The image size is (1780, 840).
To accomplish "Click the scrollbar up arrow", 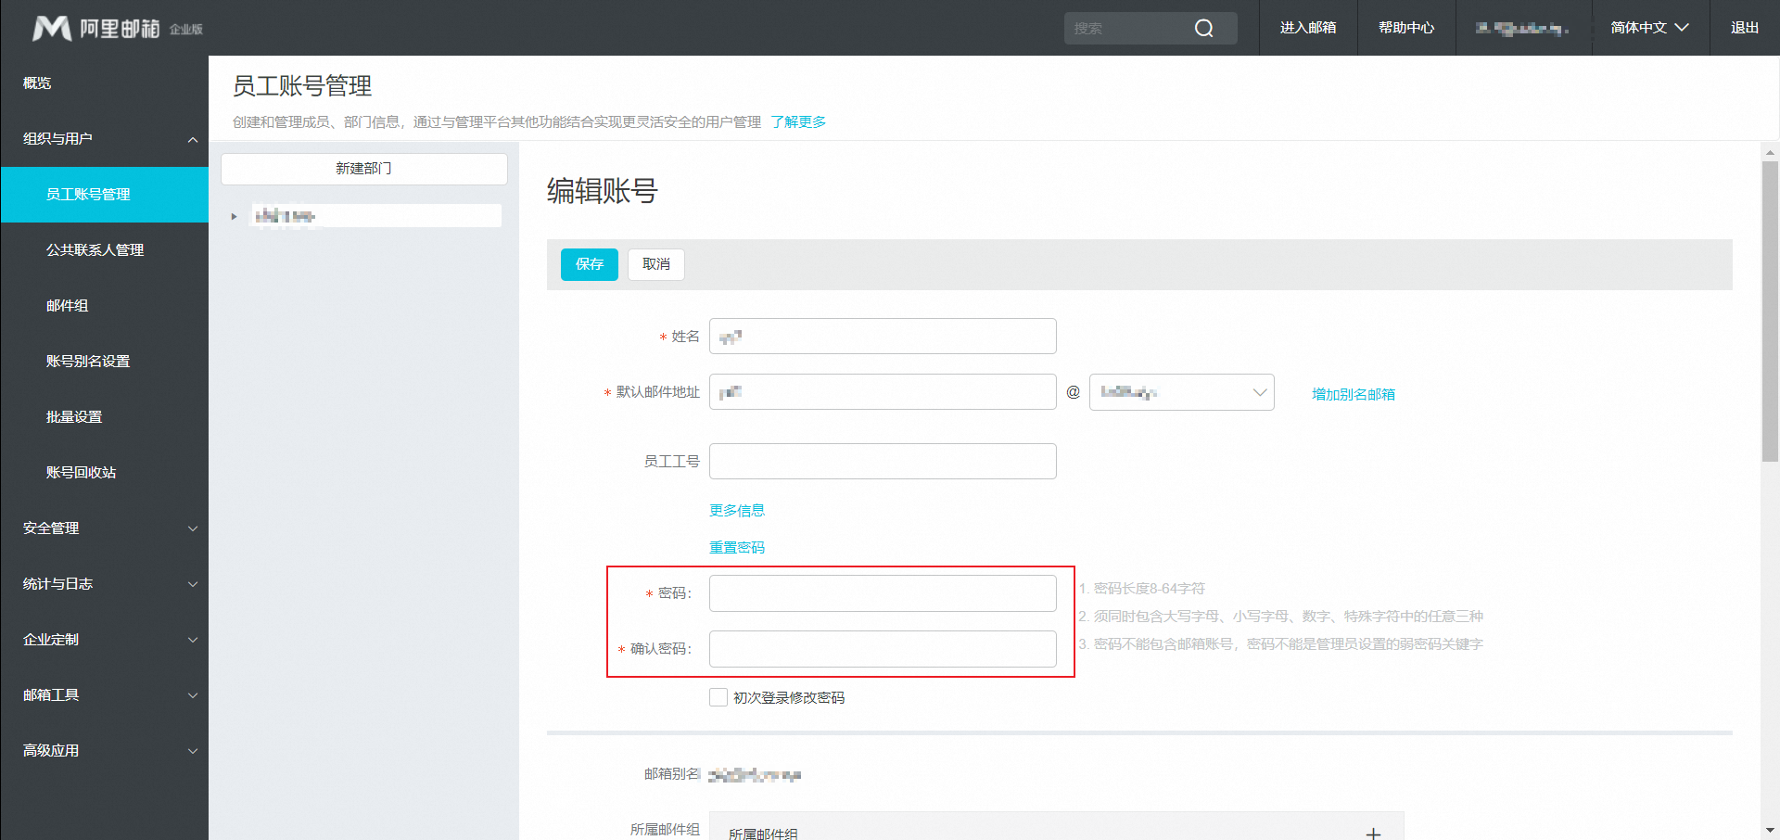I will point(1770,151).
